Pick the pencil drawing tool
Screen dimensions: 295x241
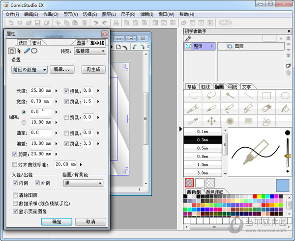point(211,108)
